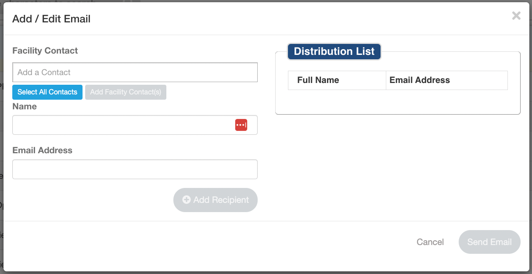Click the Full Name column header
This screenshot has height=274, width=532.
318,80
